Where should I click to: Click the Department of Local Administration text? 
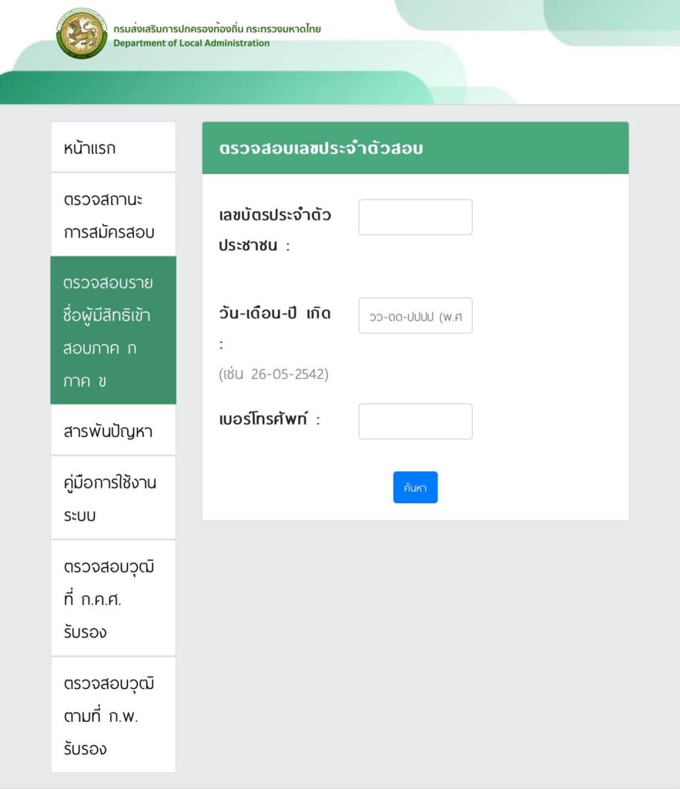(191, 43)
